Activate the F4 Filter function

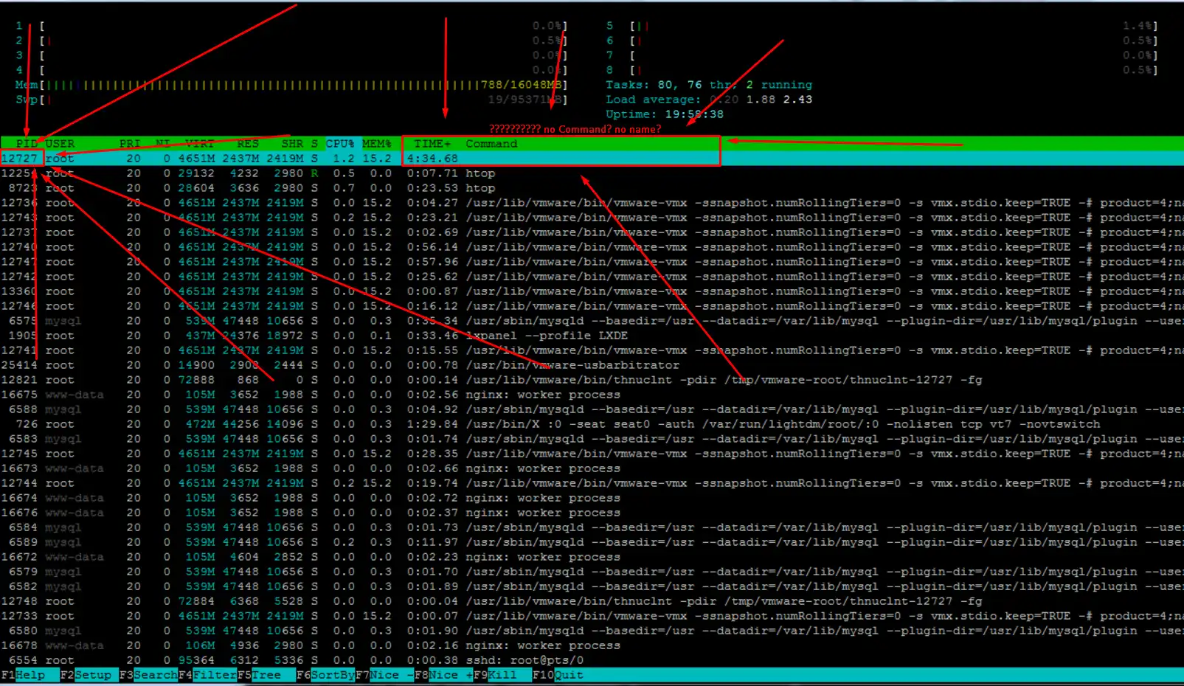pyautogui.click(x=207, y=675)
